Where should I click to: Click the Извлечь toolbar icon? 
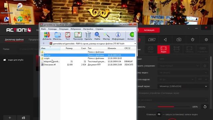click(x=58, y=36)
